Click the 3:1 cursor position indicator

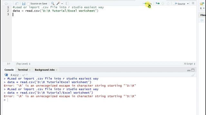coord(8,64)
